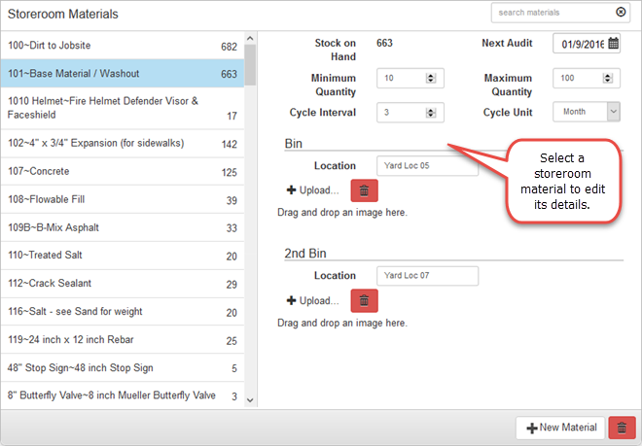Select 107~Concrete in the materials list
Screen dimensions: 642x446
tap(122, 173)
